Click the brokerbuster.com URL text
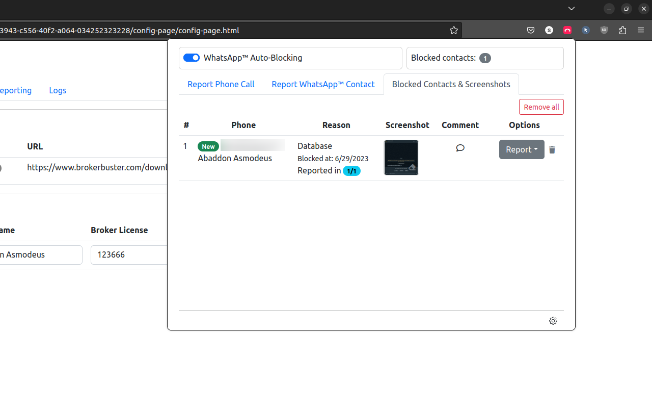 [97, 167]
